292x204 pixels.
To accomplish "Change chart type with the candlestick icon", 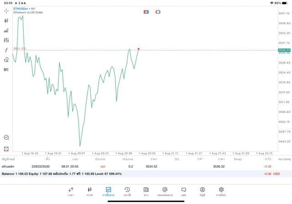I will pyautogui.click(x=6, y=21).
